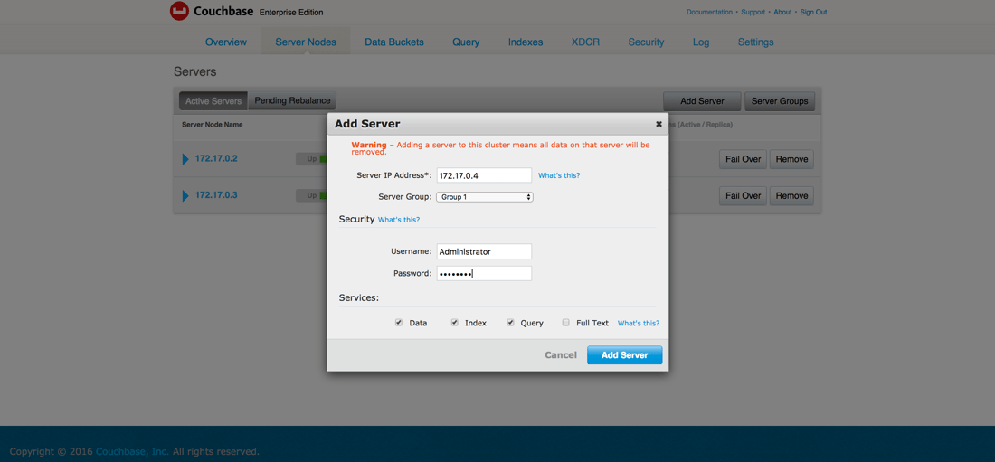
Task: Open the About link
Action: point(782,12)
